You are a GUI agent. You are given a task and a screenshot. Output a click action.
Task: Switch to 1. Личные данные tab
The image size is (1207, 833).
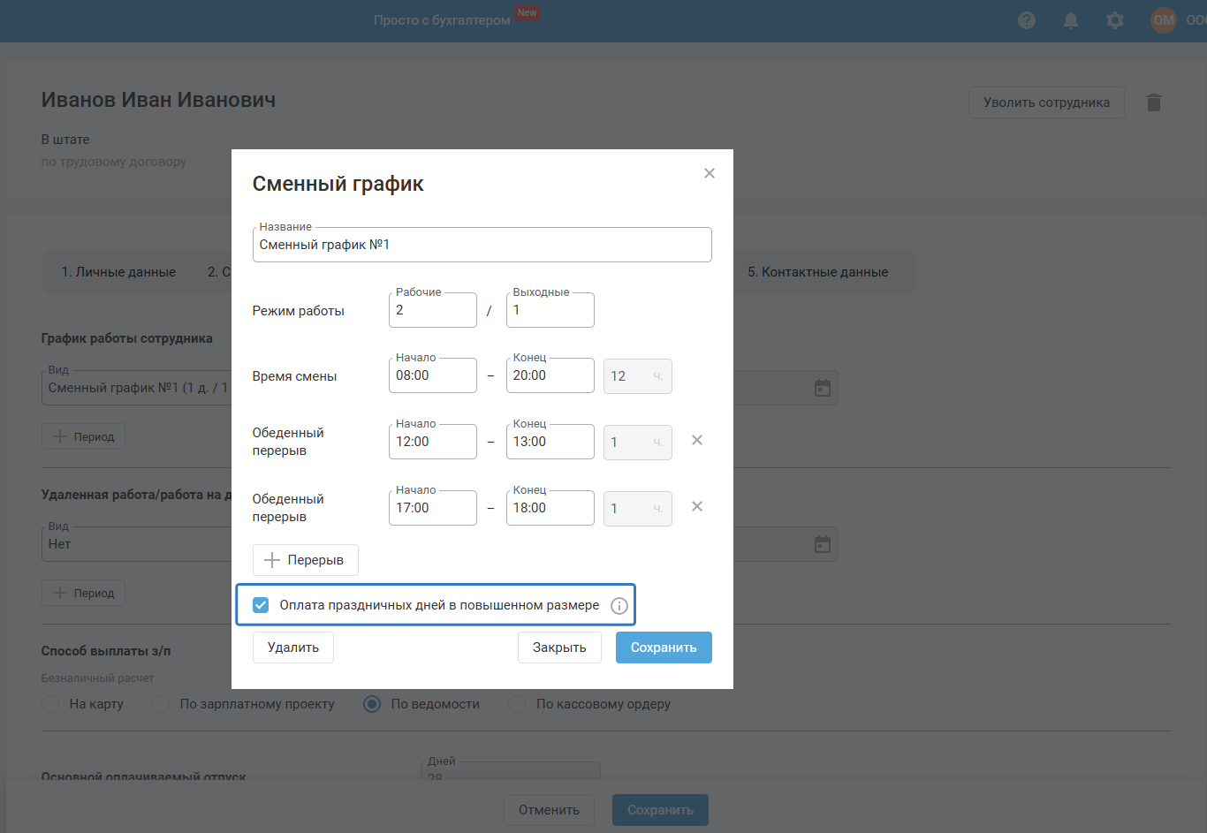pos(118,272)
